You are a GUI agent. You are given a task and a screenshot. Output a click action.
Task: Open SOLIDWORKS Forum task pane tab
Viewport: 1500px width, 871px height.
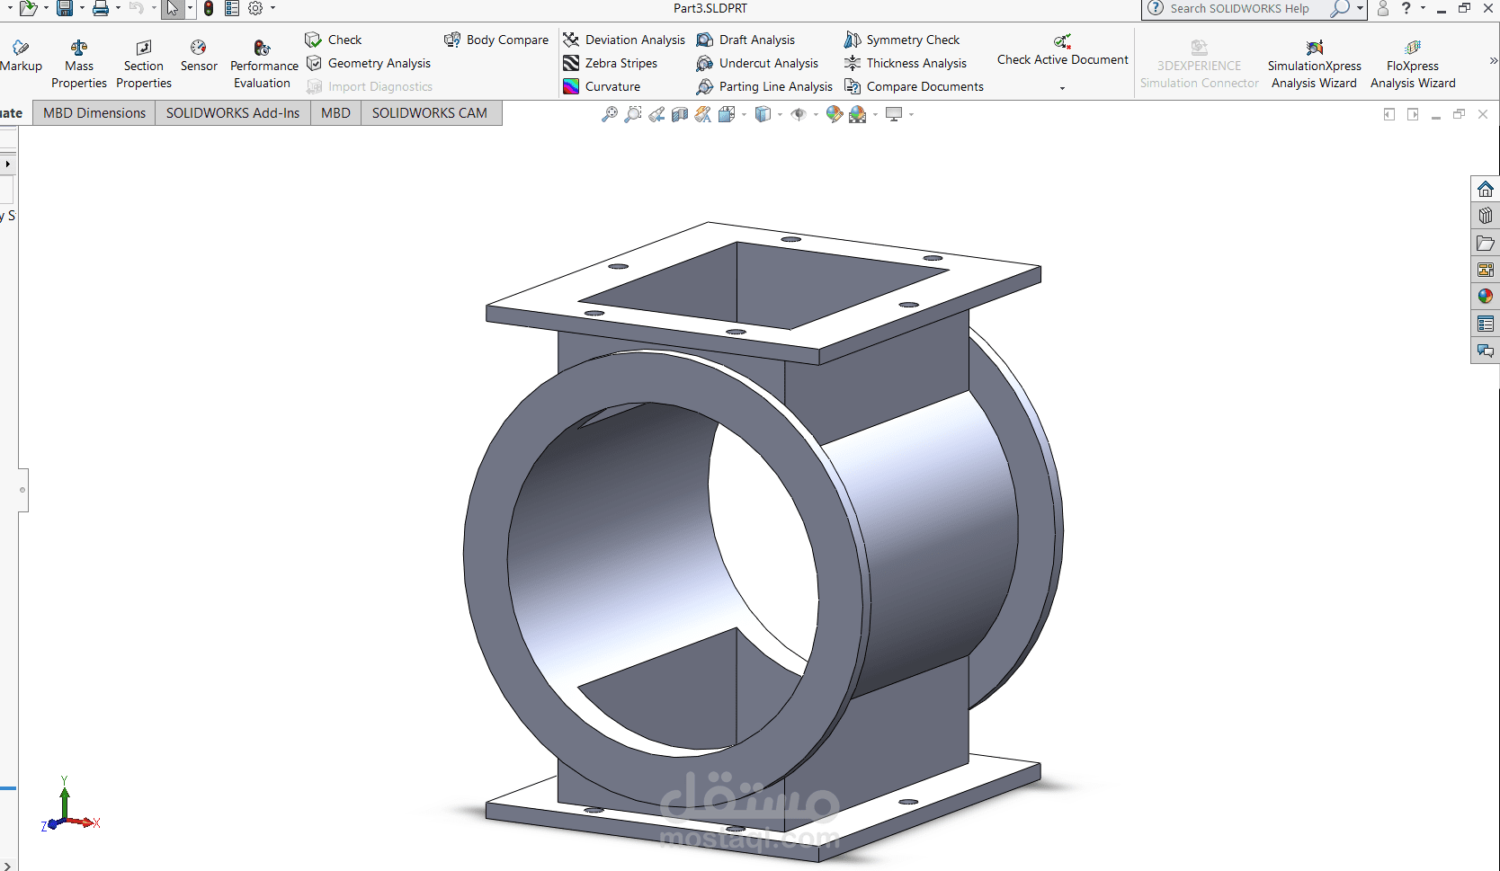(1486, 351)
